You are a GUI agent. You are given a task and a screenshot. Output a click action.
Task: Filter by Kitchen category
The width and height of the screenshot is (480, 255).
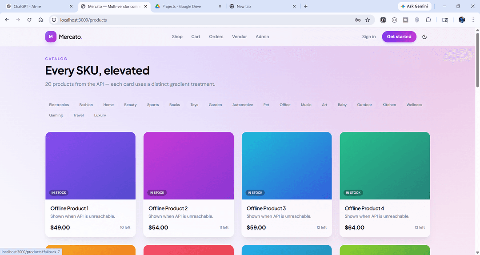(389, 105)
